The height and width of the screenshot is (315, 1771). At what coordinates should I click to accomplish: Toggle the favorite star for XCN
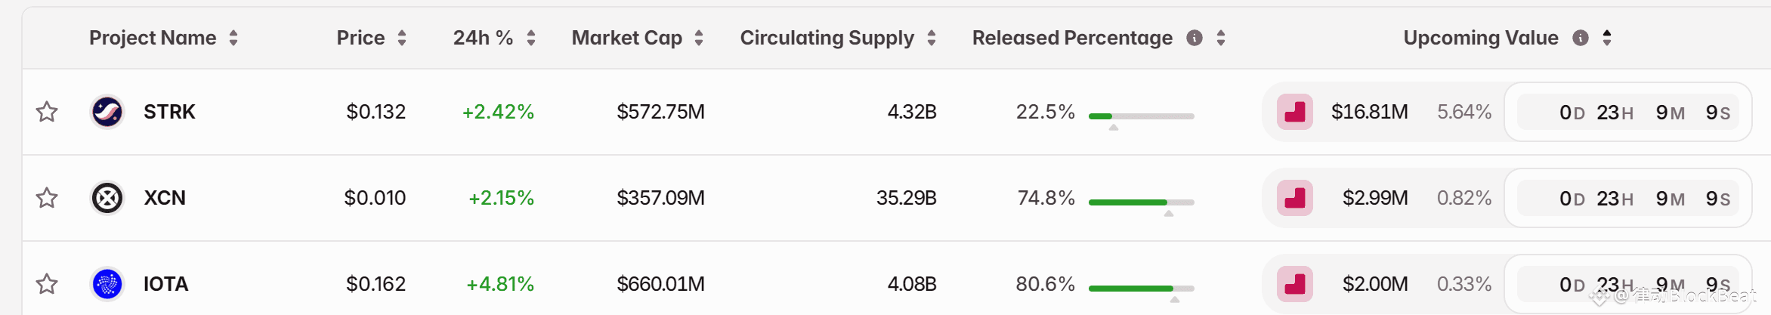point(47,198)
